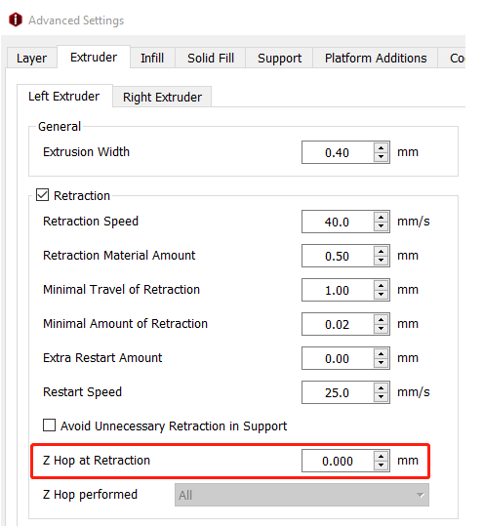Click the Minimal Travel of Retraction field
Image resolution: width=483 pixels, height=527 pixels.
(338, 290)
